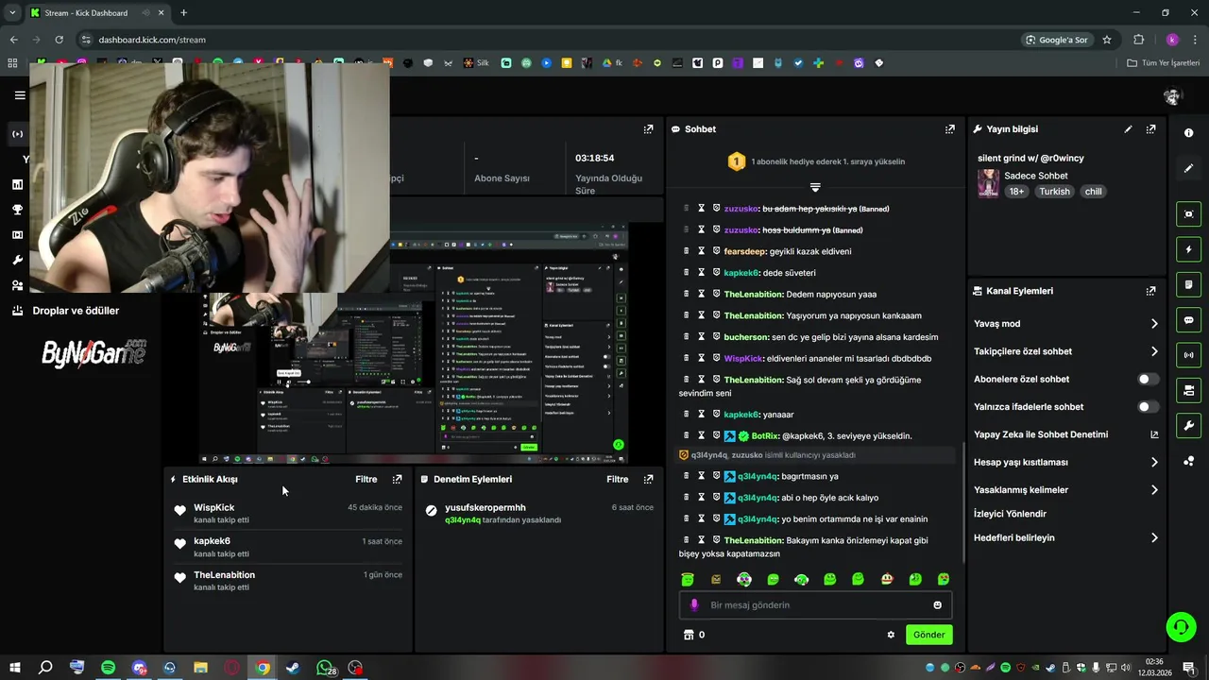
Task: Bookmark this page with star icon
Action: (x=1107, y=40)
